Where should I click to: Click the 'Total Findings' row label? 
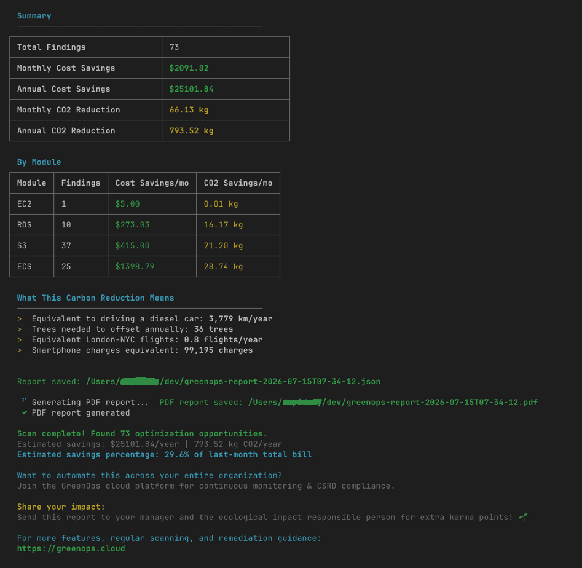pyautogui.click(x=51, y=47)
